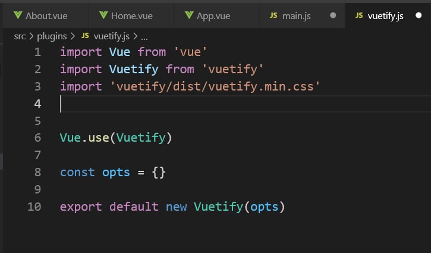The image size is (431, 253).
Task: Click the empty braces on line 8
Action: pos(159,173)
